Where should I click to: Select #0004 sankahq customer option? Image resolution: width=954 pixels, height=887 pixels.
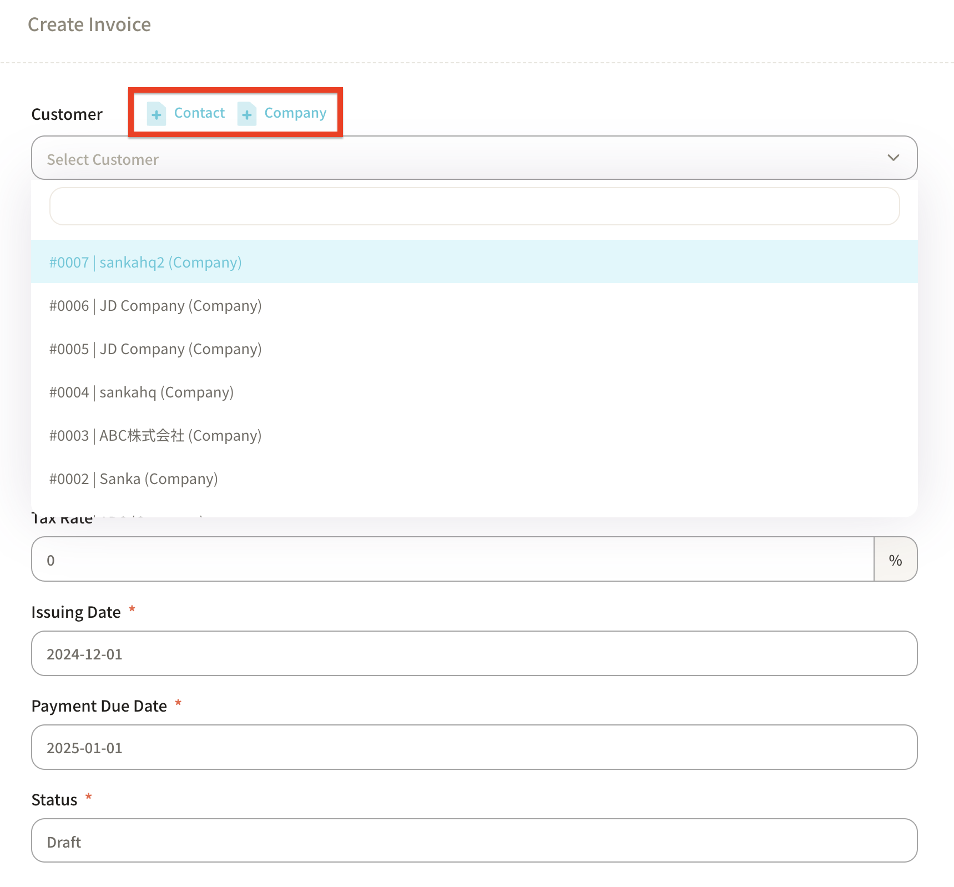(142, 392)
